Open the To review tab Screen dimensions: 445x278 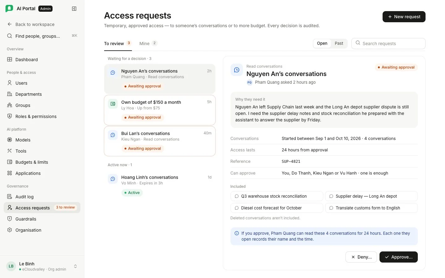click(x=118, y=44)
